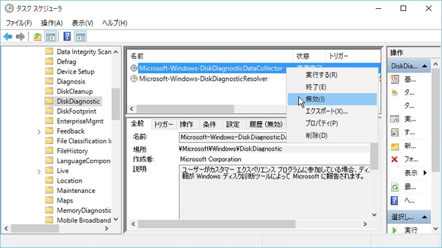The width and height of the screenshot is (442, 248).
Task: Click the Up one level folder icon
Action: tap(37, 37)
